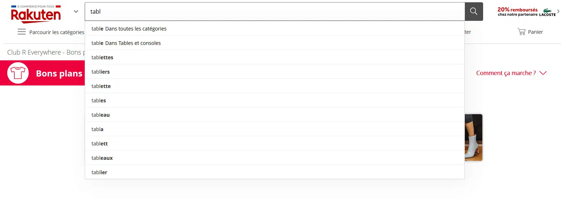561x204 pixels.
Task: Choose the "tabliers" search suggestion
Action: (x=100, y=72)
